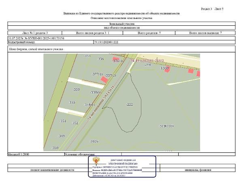
Task: Select the request number 'КУВИ-001/2025-148173156' line
Action: click(122, 38)
